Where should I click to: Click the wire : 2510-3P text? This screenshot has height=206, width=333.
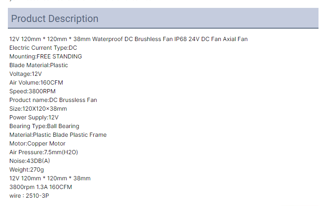(x=29, y=196)
